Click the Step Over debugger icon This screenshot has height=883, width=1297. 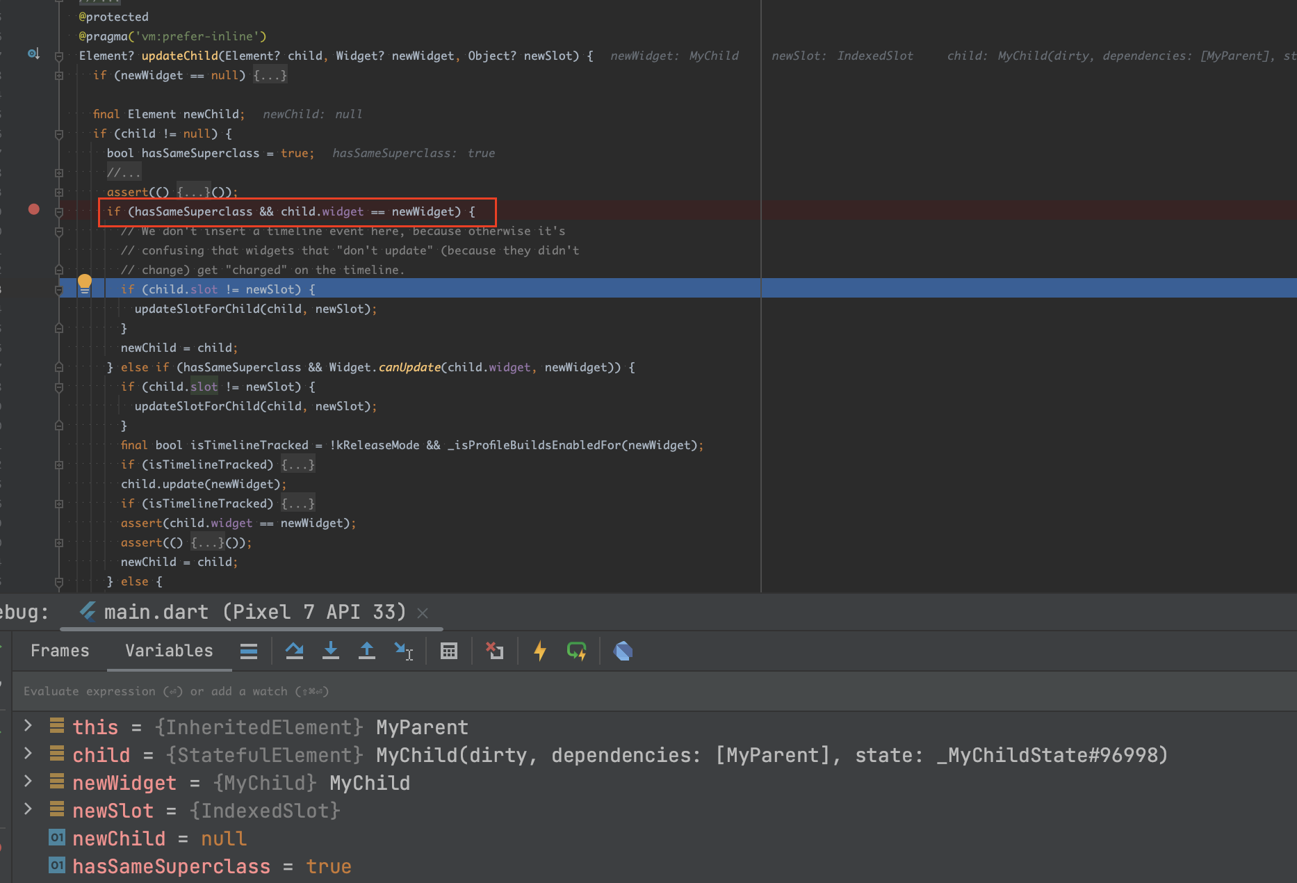(x=295, y=651)
